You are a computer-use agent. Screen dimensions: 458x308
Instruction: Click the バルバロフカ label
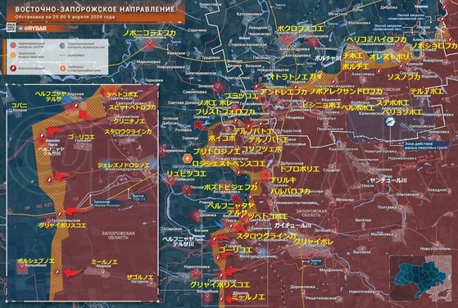pos(290,191)
